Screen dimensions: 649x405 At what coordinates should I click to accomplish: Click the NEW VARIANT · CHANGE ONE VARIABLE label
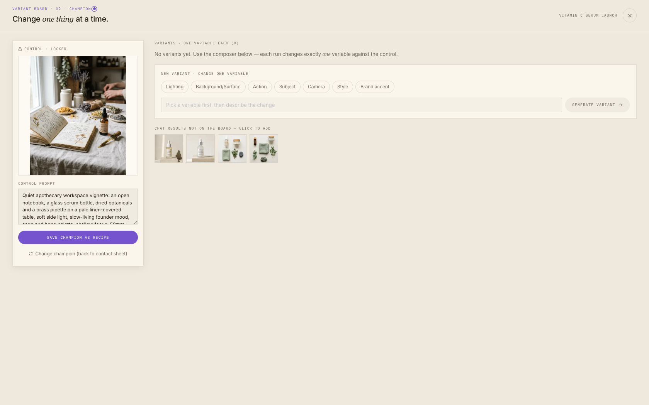pos(205,74)
